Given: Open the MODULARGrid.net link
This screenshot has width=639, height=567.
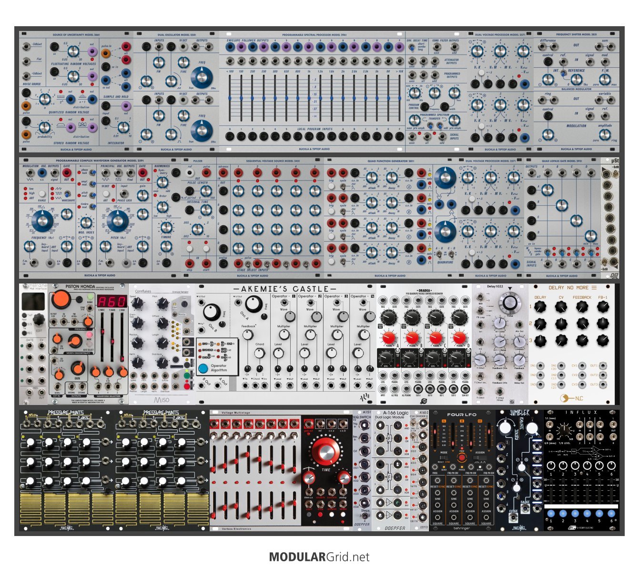Looking at the screenshot, I should [319, 557].
